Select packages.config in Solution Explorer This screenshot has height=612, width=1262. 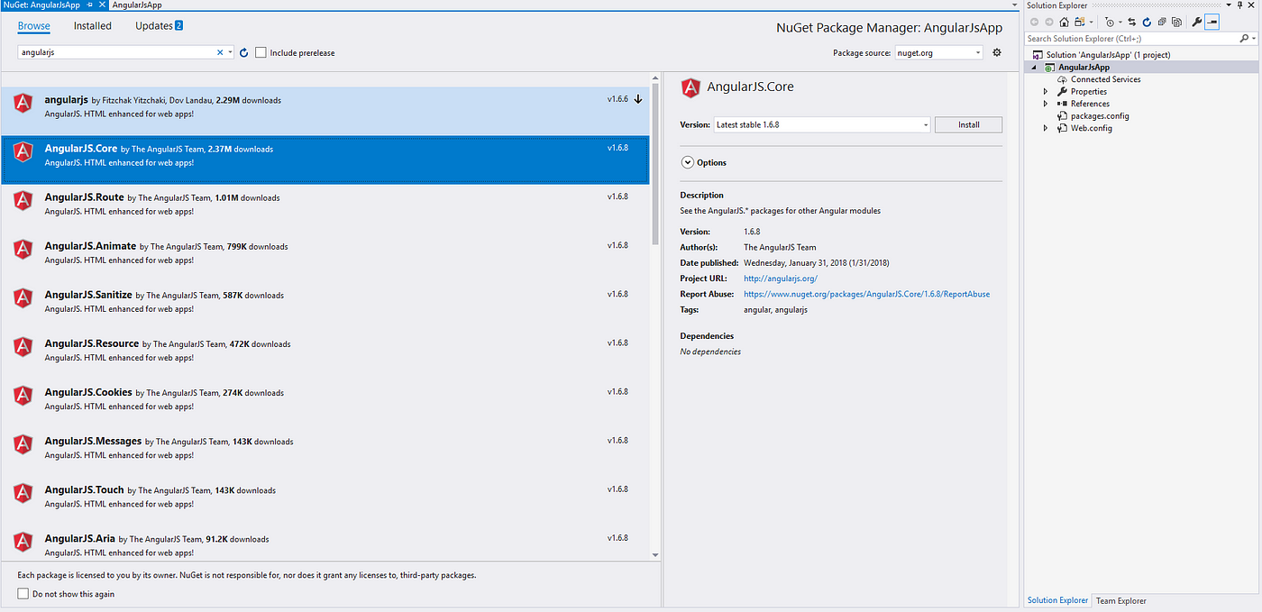(x=1100, y=116)
